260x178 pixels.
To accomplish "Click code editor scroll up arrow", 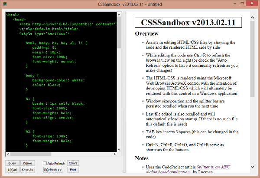I will 119,15.
